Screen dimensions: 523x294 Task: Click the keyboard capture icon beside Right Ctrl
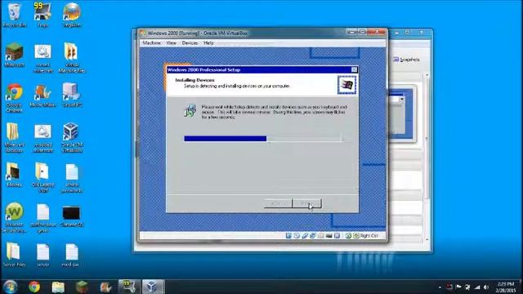coord(356,236)
